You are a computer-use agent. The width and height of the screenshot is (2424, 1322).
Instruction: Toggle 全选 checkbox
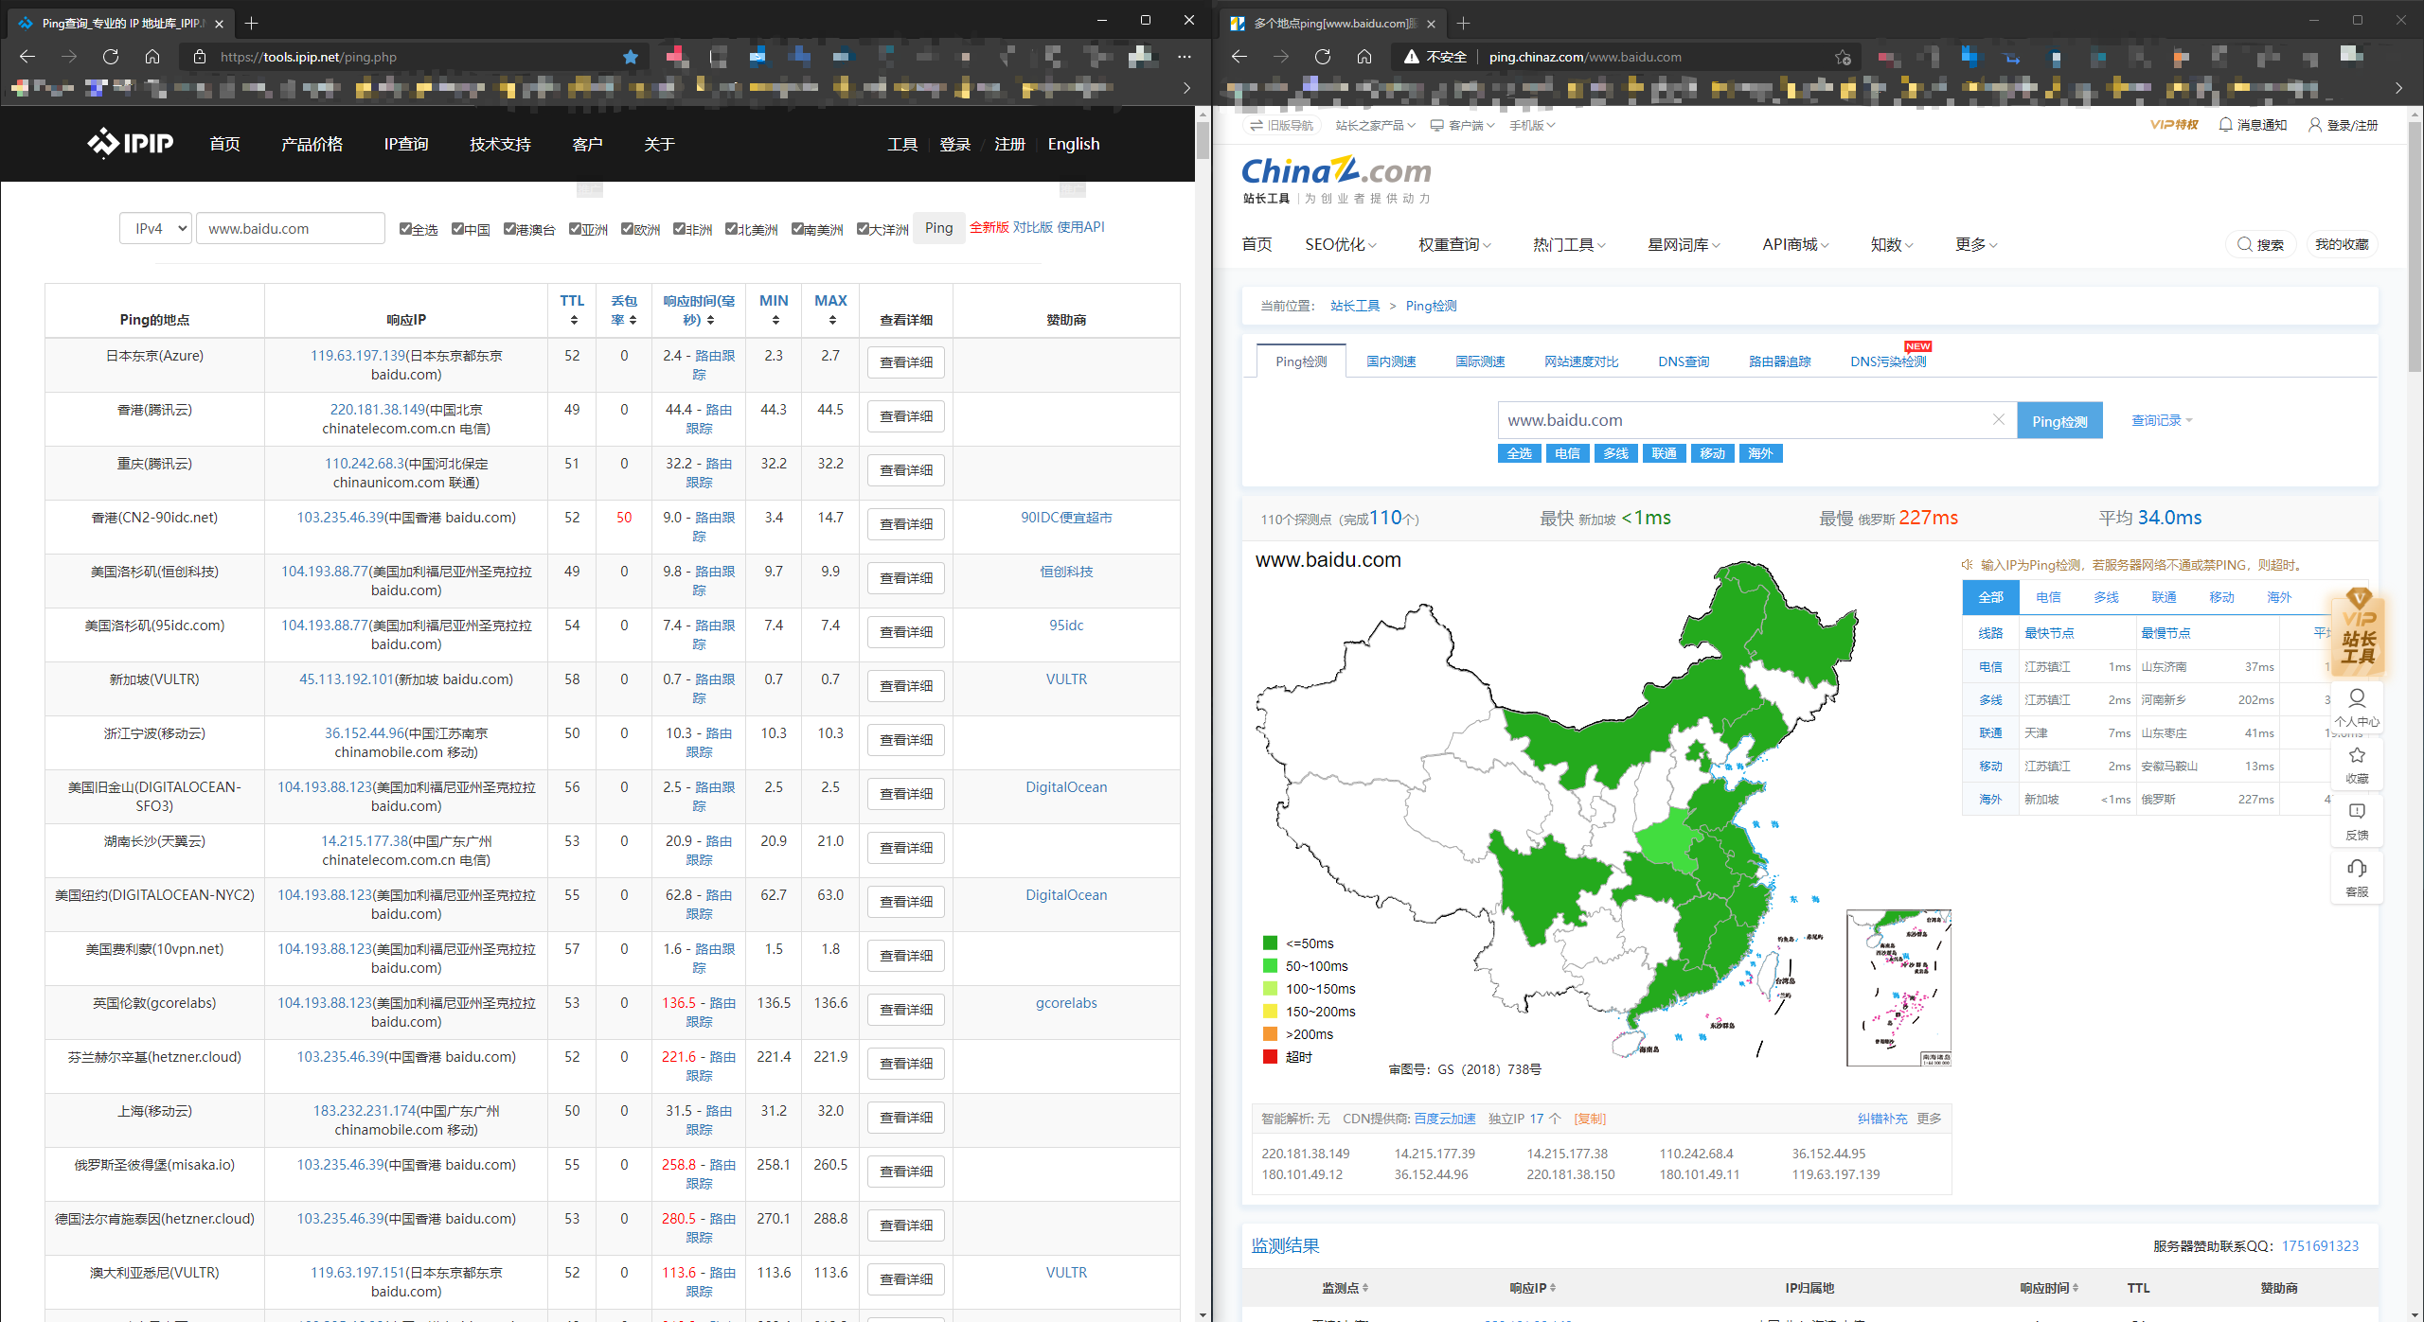coord(405,229)
